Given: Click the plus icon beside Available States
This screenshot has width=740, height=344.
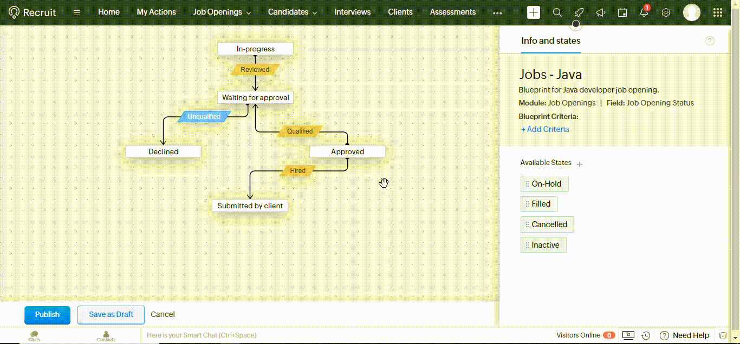Looking at the screenshot, I should click(x=580, y=163).
